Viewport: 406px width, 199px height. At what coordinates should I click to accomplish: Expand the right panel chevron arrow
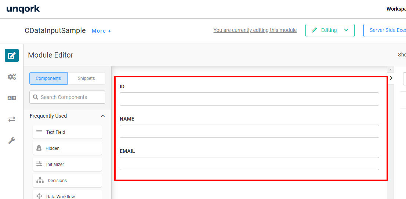pos(391,78)
